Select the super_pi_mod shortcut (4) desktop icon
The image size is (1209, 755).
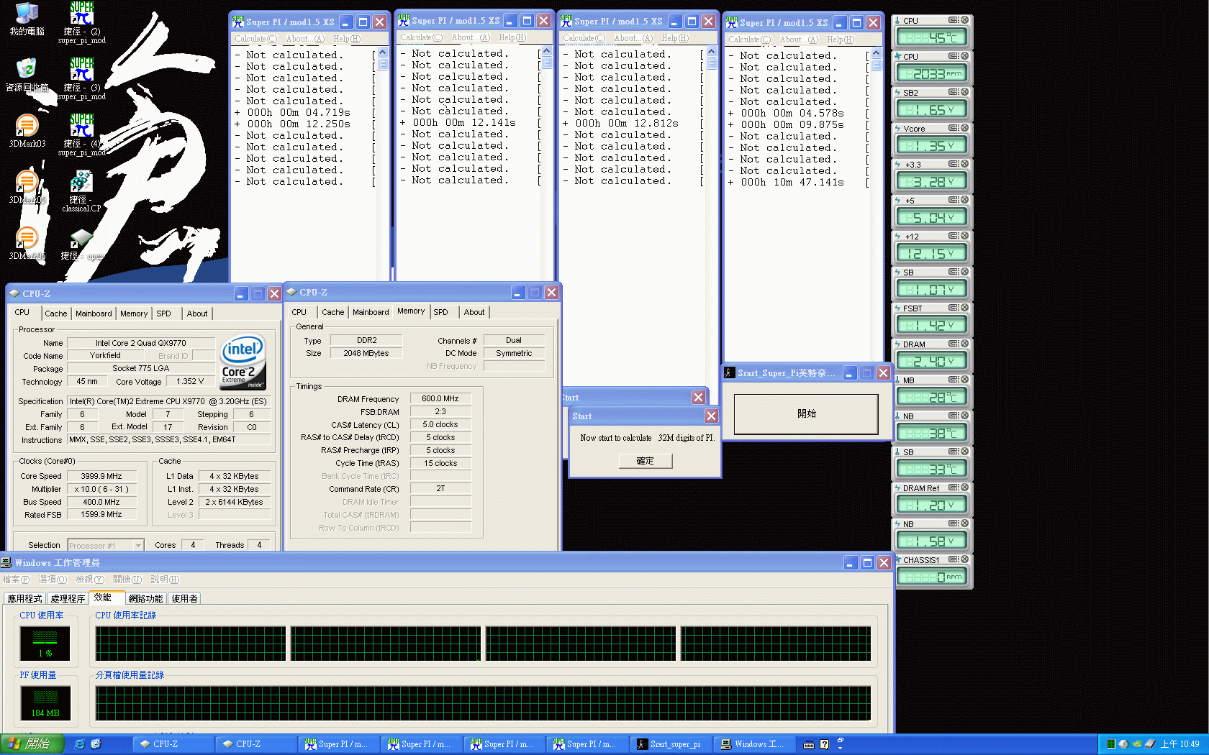point(81,134)
